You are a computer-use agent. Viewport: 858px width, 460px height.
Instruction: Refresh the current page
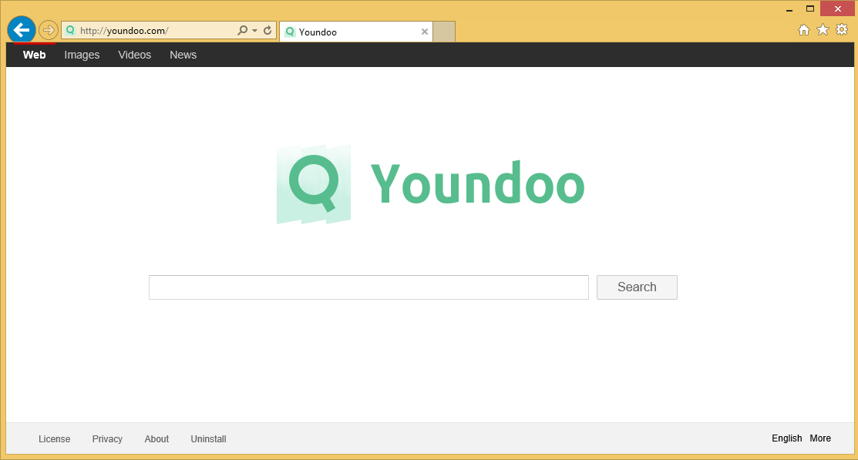tap(267, 30)
